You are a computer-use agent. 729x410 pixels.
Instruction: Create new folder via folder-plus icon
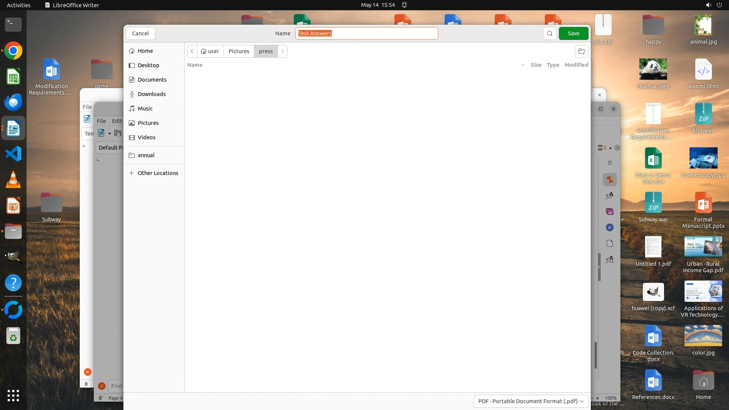pyautogui.click(x=581, y=51)
